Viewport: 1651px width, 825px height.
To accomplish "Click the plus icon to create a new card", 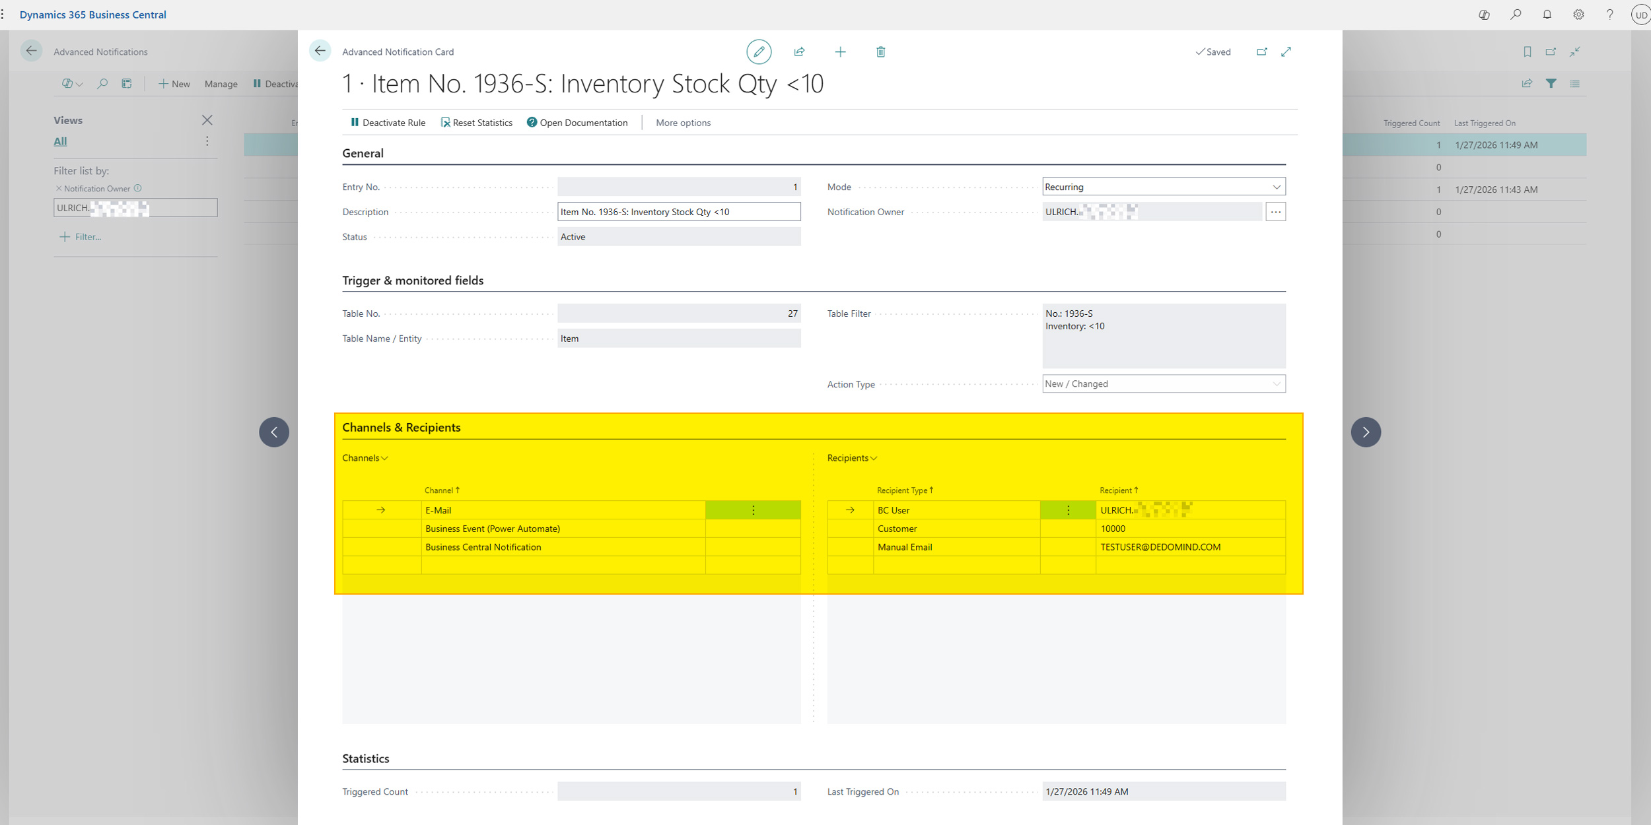I will click(x=840, y=51).
